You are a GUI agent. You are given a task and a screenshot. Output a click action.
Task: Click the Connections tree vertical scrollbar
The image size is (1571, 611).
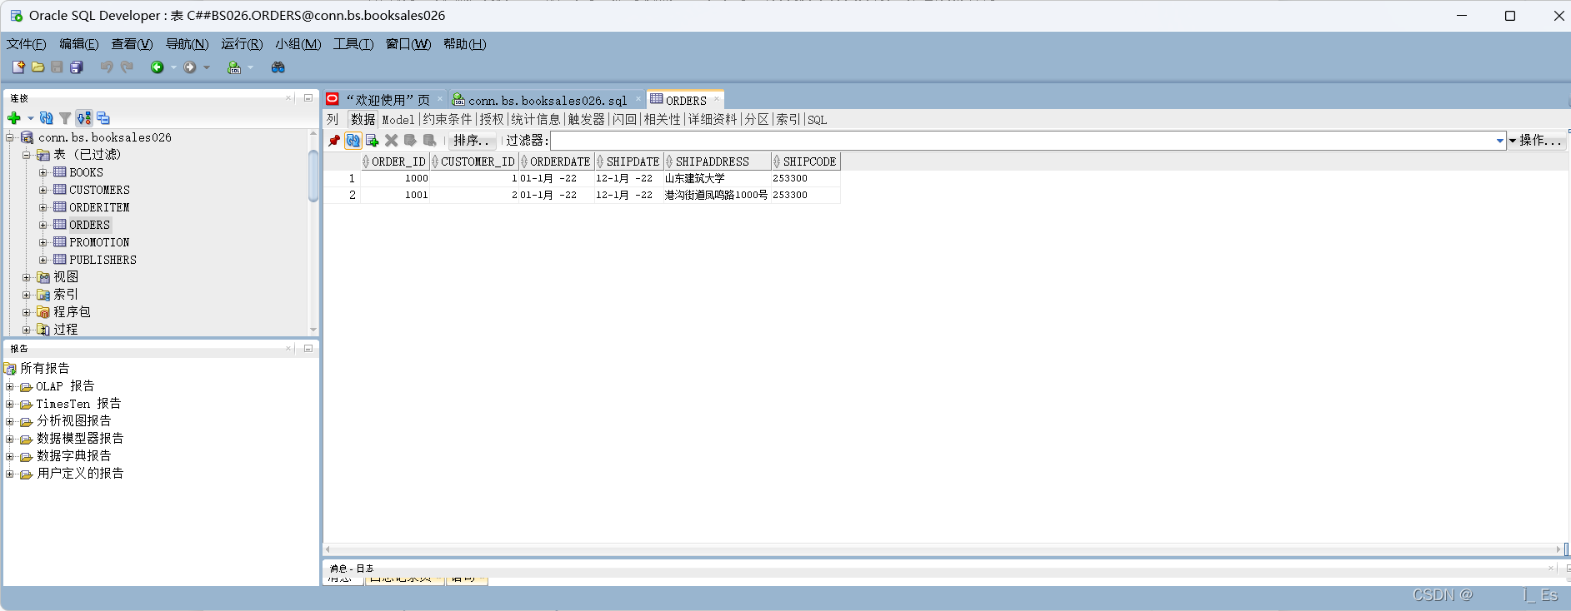pyautogui.click(x=313, y=177)
